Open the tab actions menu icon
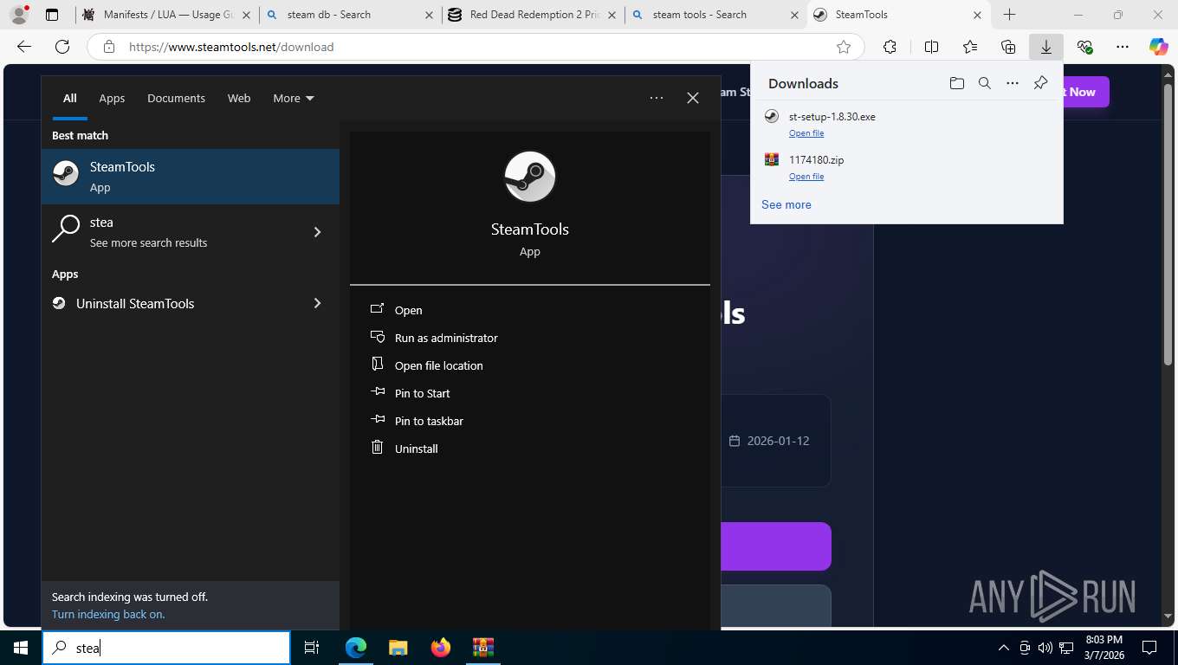This screenshot has width=1178, height=665. pyautogui.click(x=52, y=15)
